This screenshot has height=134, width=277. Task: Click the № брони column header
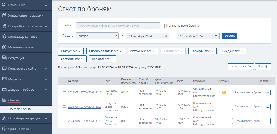click(x=74, y=81)
